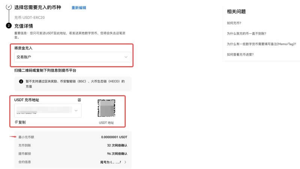Click the USDT address QR code

coord(106,109)
